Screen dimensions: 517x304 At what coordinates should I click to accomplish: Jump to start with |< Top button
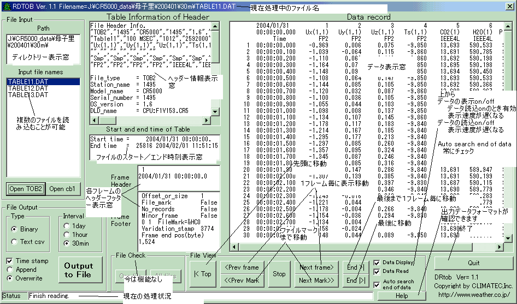coord(202,273)
